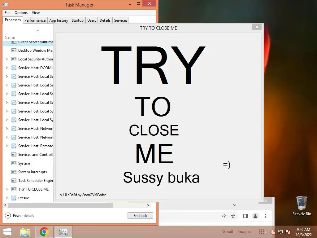Click the Services and Controller process icon

point(14,155)
